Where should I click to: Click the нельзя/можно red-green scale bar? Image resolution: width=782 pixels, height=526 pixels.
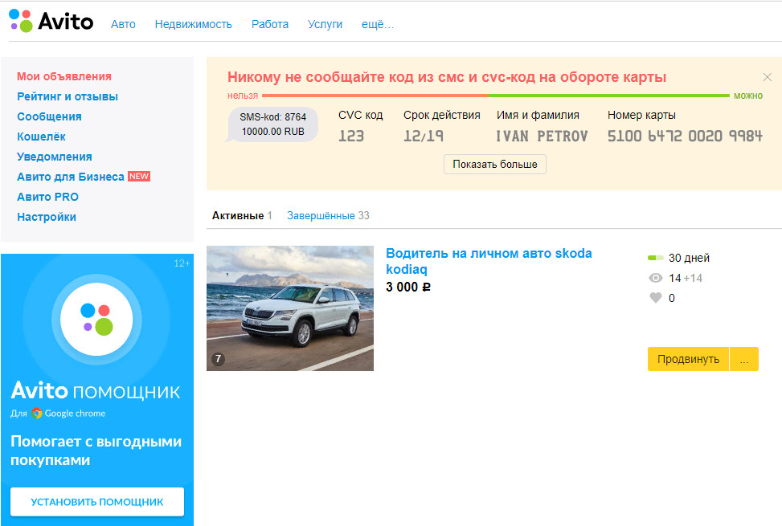[x=496, y=96]
